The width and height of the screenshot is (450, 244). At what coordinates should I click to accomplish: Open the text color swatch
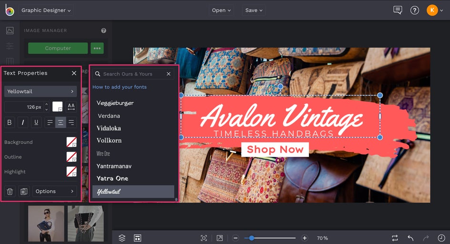[x=57, y=107]
